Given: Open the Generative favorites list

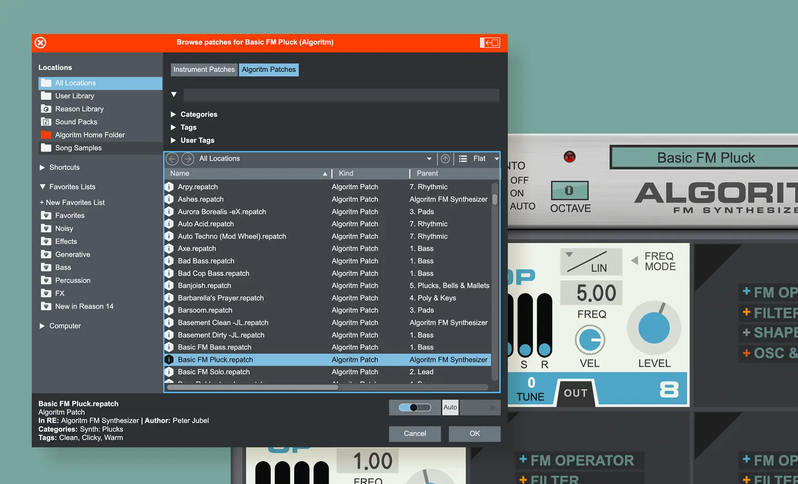Looking at the screenshot, I should pyautogui.click(x=73, y=255).
